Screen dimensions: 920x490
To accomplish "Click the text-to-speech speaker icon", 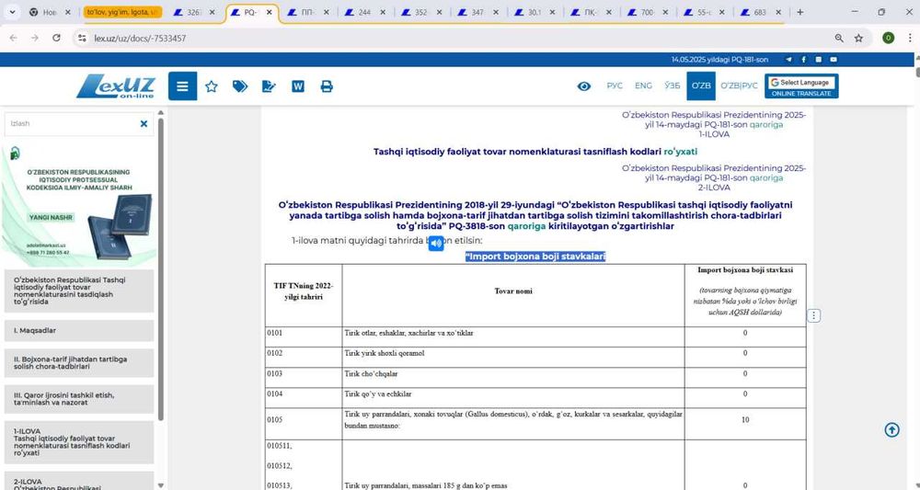I will tap(436, 244).
